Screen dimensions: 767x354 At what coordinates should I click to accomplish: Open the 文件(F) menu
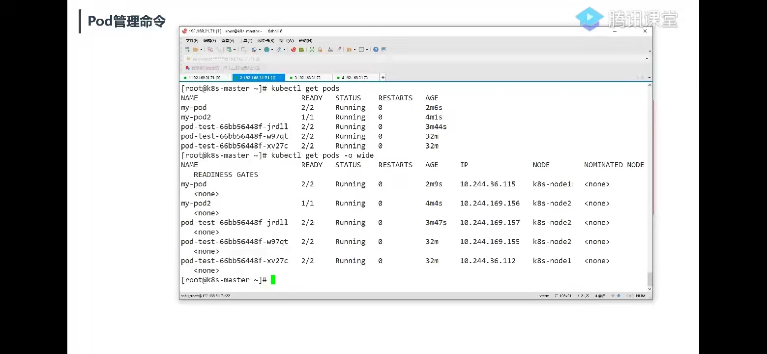(x=192, y=40)
